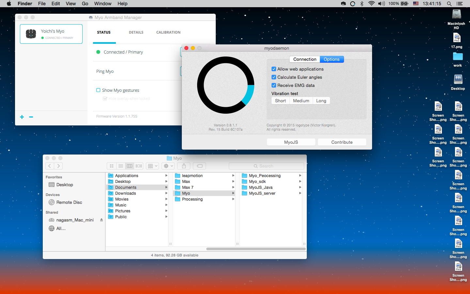Click the Finder Search field
The image size is (470, 294).
tap(266, 166)
